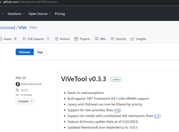Image resolution: width=179 pixels, height=132 pixels.
Task: Open thebookisclosed author profile link
Action: pyautogui.click(x=31, y=84)
